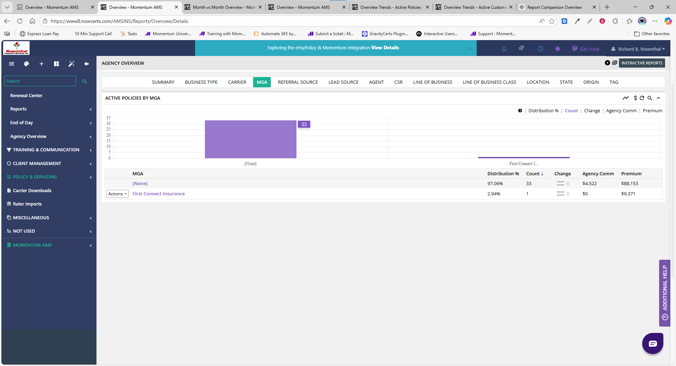Click the green sidebar search magnifier
676x366 pixels.
[84, 81]
